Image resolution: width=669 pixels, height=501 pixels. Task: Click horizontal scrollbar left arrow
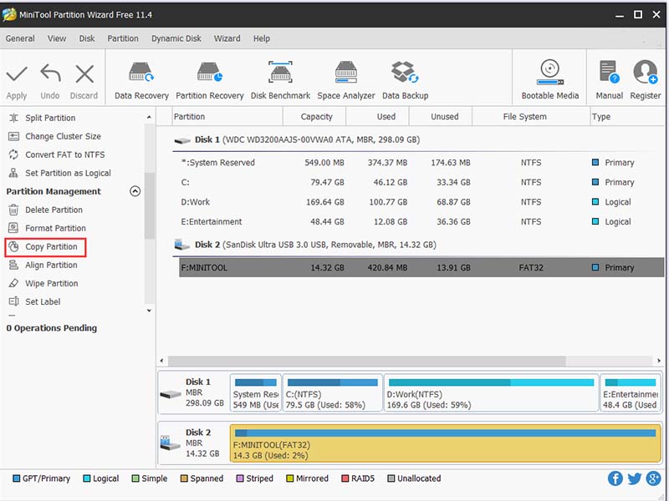pyautogui.click(x=161, y=361)
